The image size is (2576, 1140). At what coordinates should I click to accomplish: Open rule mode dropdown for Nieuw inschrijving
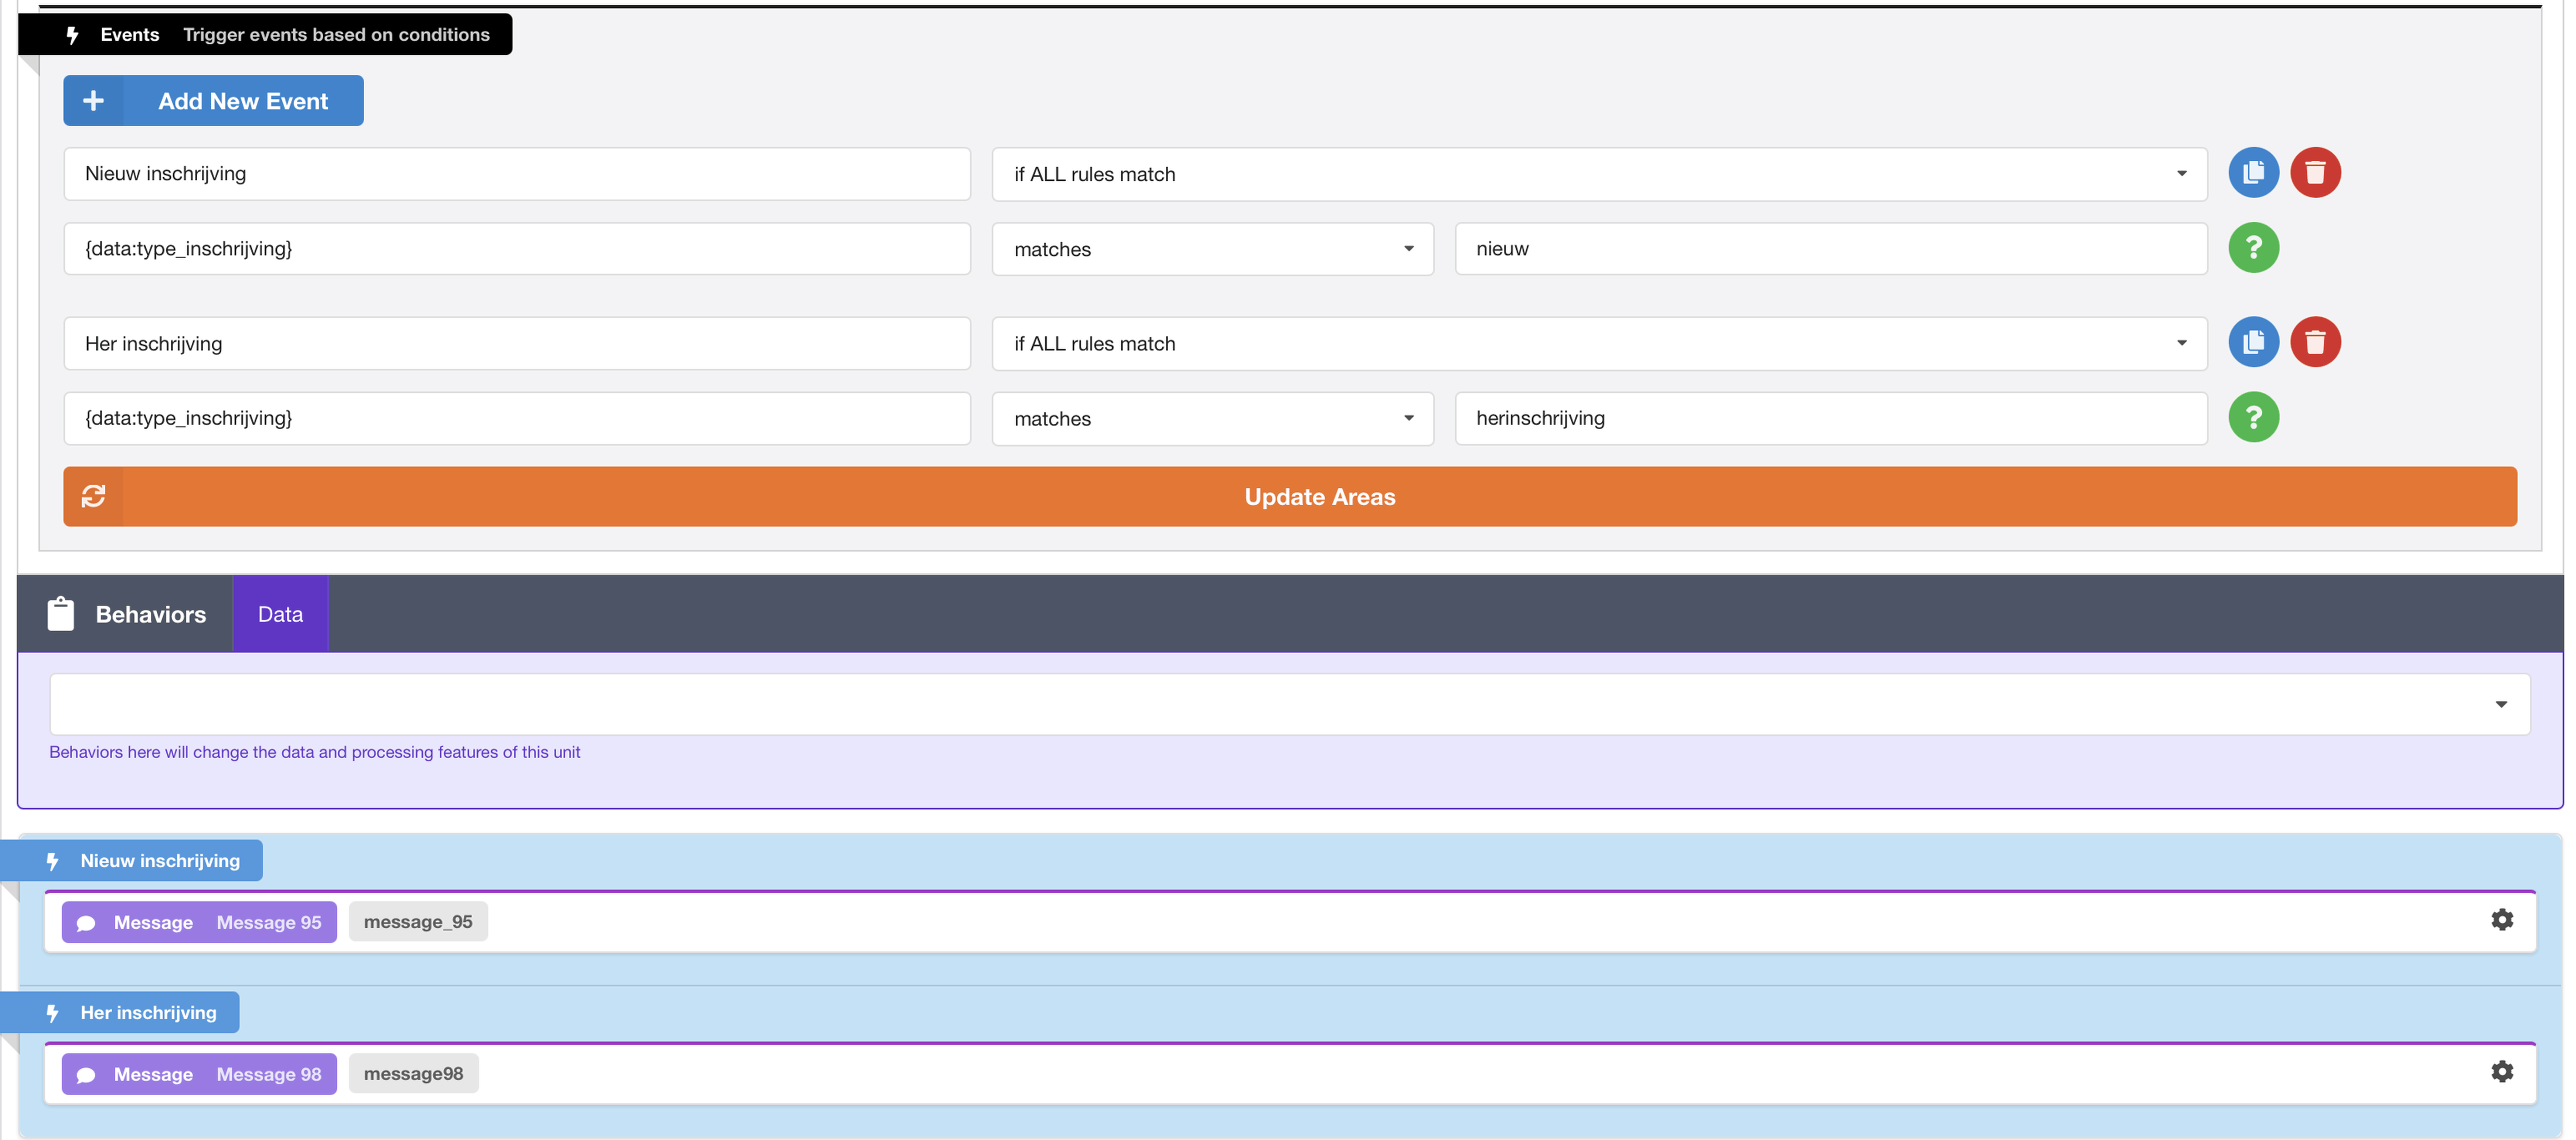click(1599, 174)
